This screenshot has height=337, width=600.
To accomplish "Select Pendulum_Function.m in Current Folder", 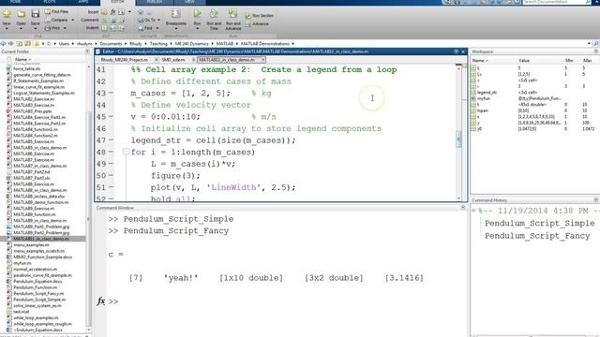I will click(35, 287).
